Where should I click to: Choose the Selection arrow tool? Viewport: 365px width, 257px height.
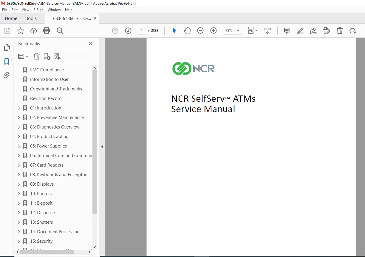point(174,31)
